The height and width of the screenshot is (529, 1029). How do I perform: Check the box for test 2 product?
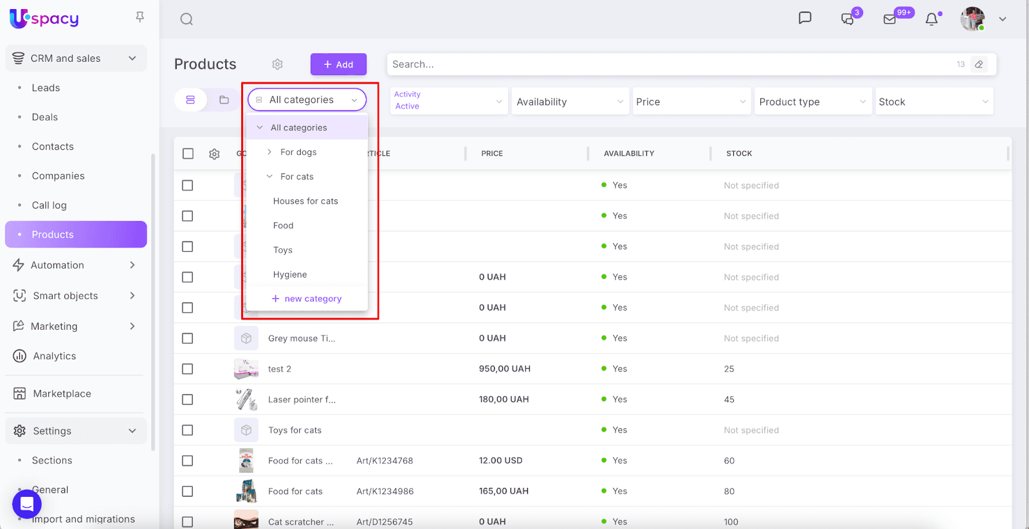[188, 369]
